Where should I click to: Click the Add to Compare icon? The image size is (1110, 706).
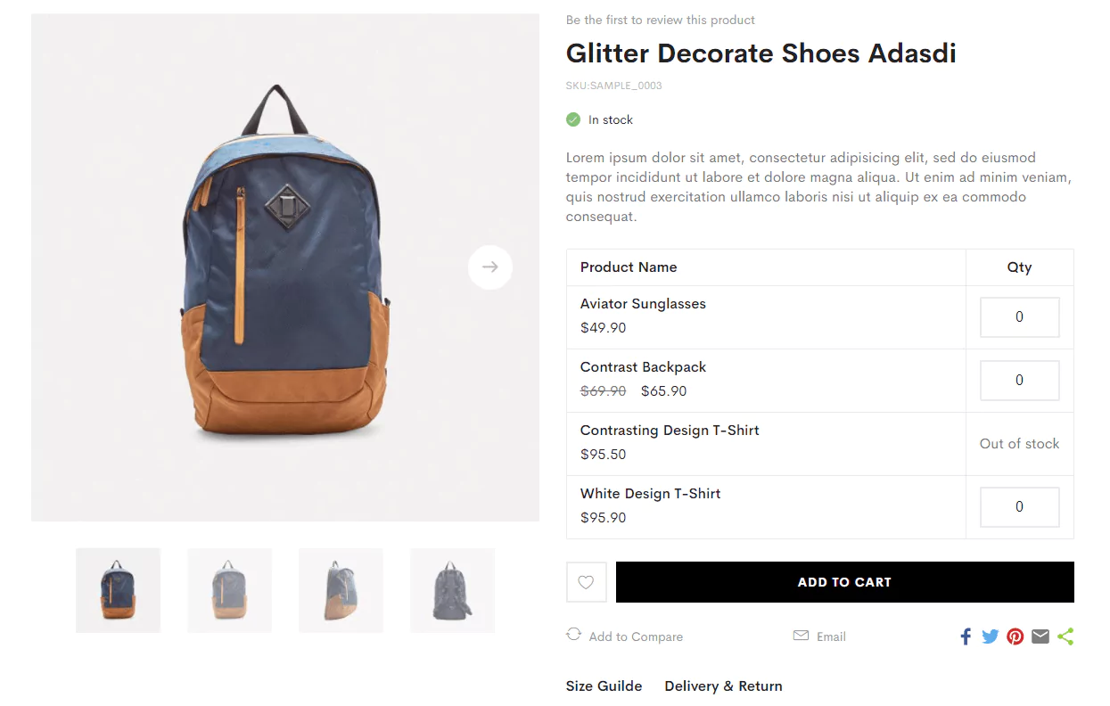(573, 635)
